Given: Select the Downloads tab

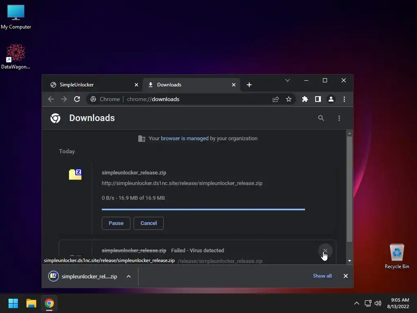Looking at the screenshot, I should [191, 85].
